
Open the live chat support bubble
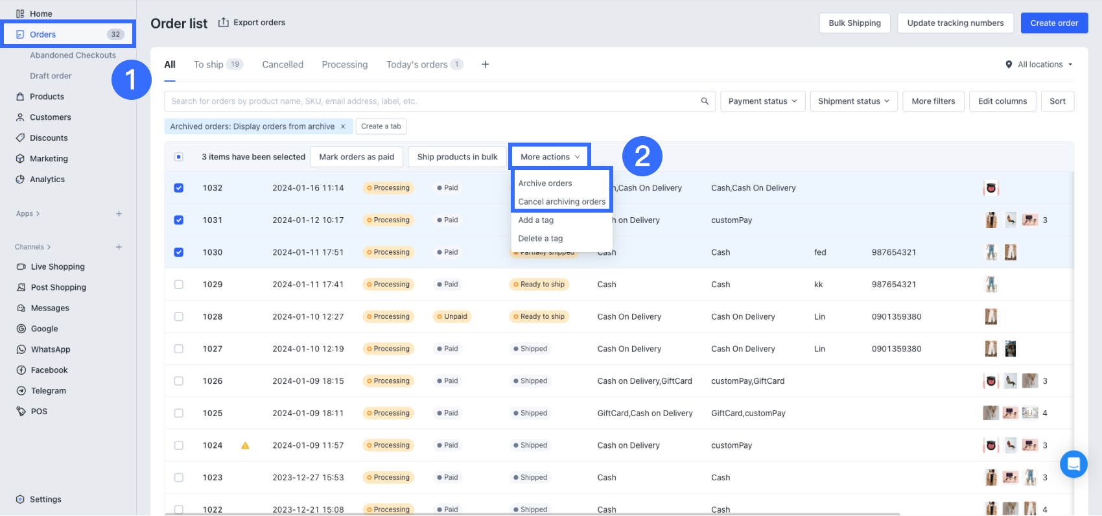coord(1073,464)
